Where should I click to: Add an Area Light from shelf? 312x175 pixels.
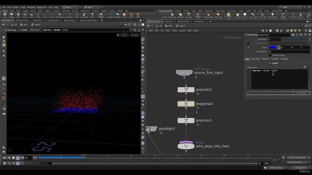[x=189, y=15]
